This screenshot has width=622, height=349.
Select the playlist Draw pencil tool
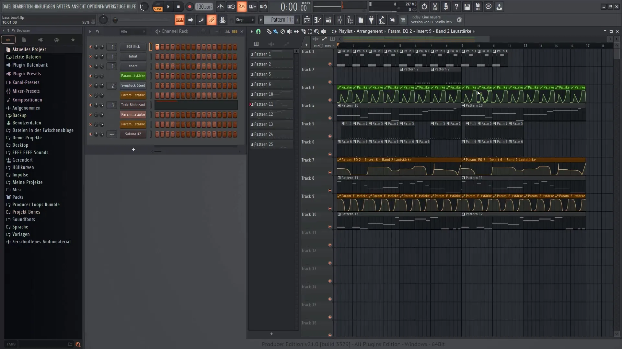269,31
